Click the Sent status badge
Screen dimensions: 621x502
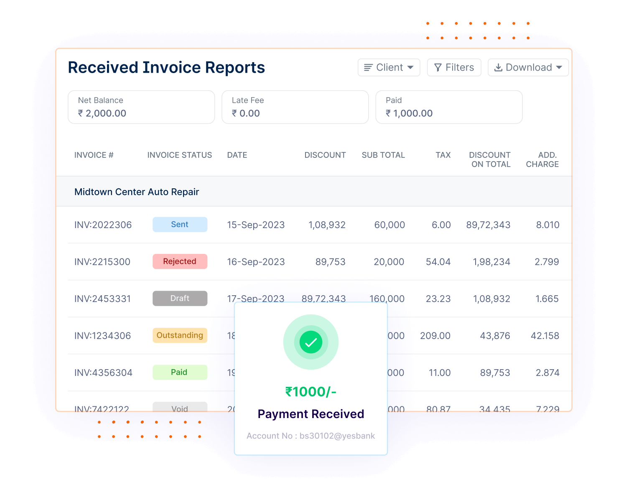pos(180,224)
